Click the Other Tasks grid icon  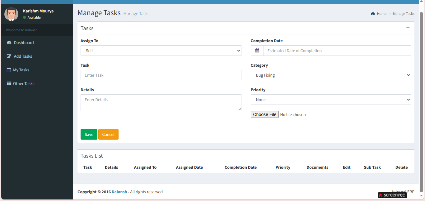(x=9, y=83)
